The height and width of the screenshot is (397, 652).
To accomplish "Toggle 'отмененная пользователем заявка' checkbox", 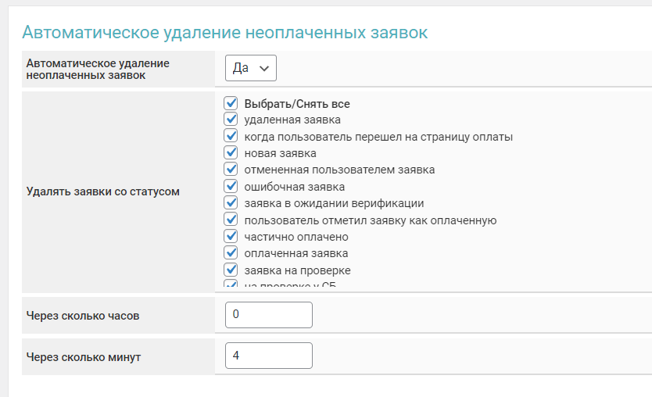I will [x=231, y=169].
